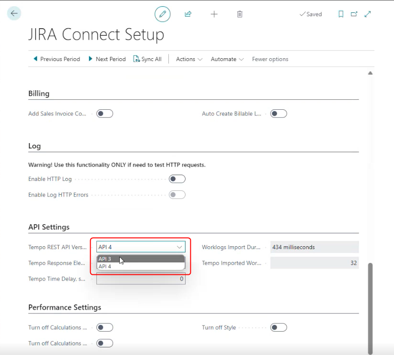Select API 3 from dropdown list
This screenshot has height=355, width=394.
click(141, 259)
